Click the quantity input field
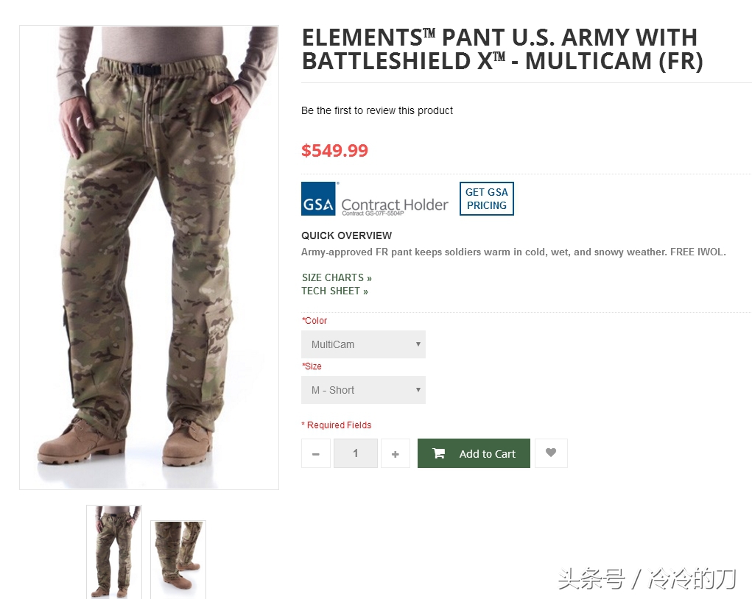752x599 pixels. tap(356, 453)
